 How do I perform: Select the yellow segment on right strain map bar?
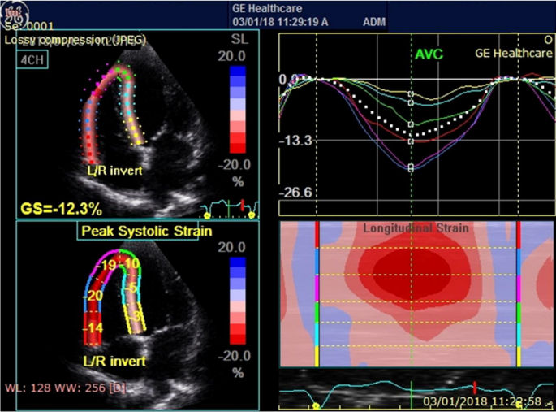[x=518, y=356]
